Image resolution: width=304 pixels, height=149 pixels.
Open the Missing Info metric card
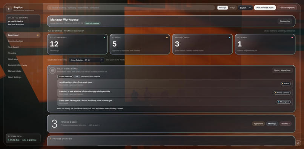click(x=203, y=44)
